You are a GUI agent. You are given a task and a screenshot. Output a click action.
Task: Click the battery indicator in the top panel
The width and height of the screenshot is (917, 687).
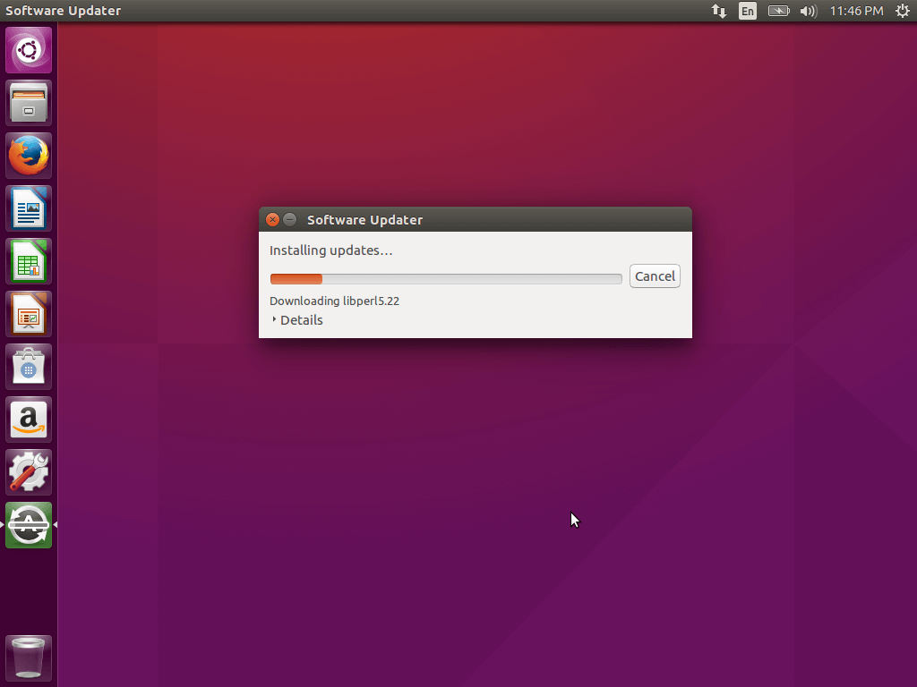point(778,11)
